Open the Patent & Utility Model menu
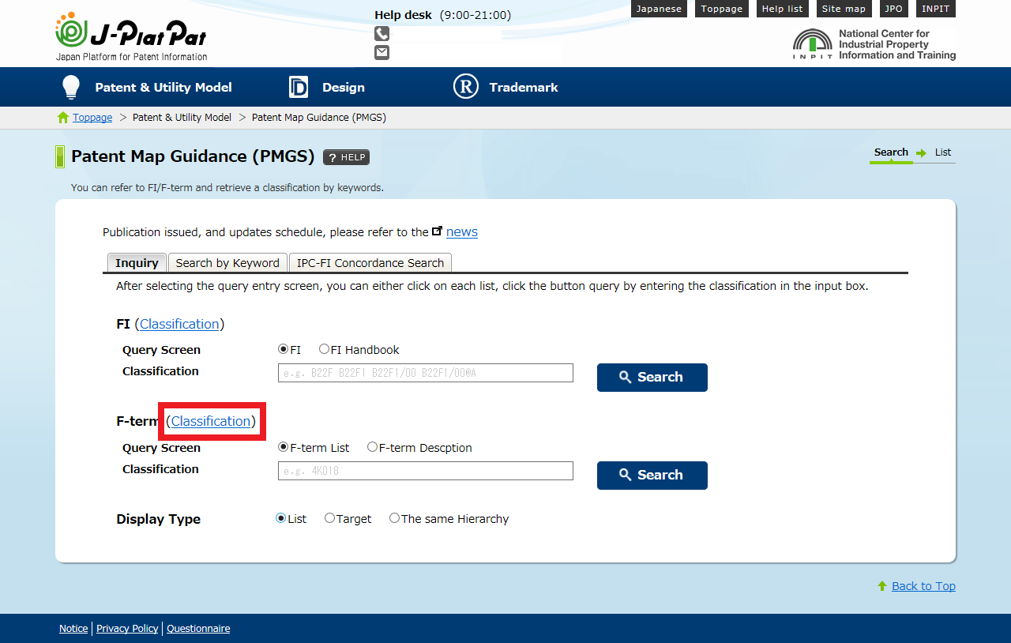 (x=147, y=87)
